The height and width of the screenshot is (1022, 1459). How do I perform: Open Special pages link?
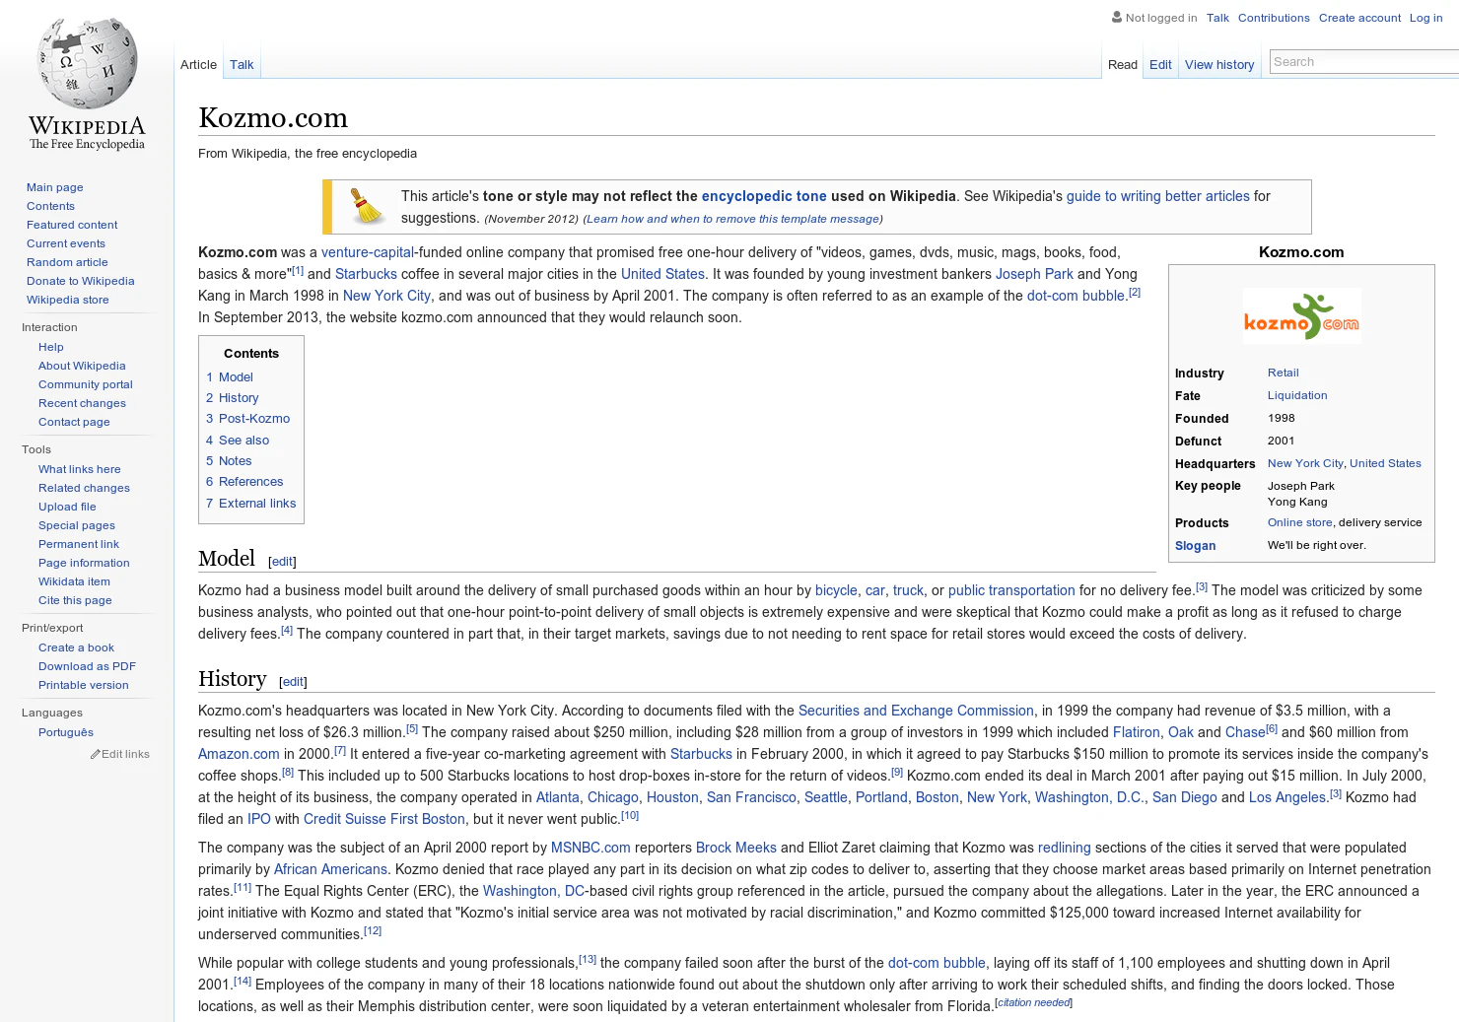(77, 525)
